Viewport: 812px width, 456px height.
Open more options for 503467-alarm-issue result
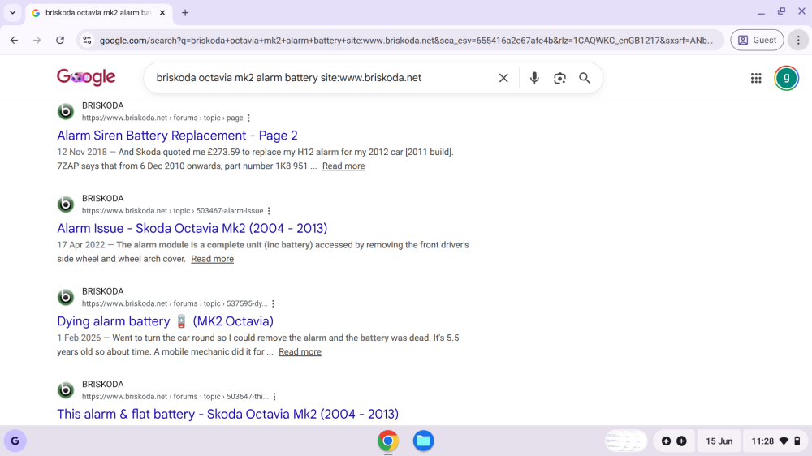(269, 211)
